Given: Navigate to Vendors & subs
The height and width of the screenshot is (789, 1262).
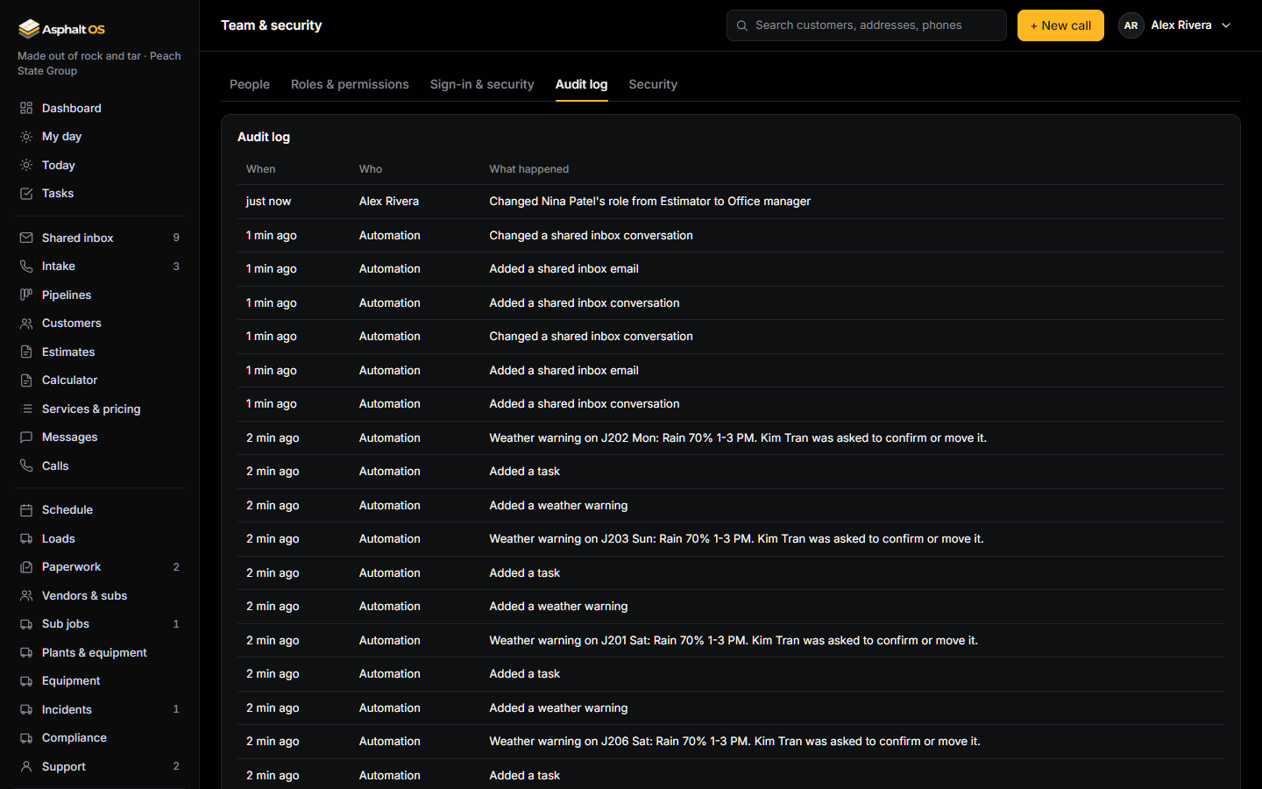Looking at the screenshot, I should coord(101,595).
